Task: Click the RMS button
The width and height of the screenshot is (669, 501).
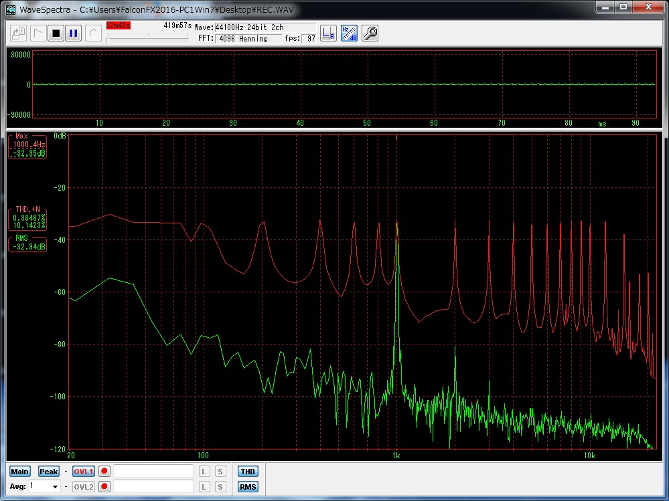Action: [x=248, y=487]
